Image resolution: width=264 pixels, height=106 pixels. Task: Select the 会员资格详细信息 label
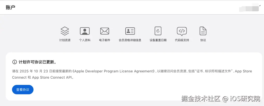pyautogui.click(x=130, y=40)
